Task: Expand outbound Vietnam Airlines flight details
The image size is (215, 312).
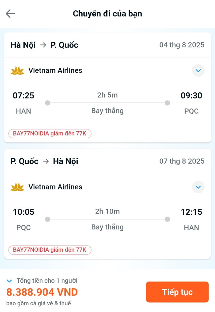Action: 198,70
